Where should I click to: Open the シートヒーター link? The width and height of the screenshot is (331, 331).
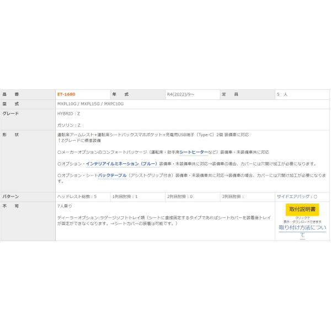pyautogui.click(x=194, y=152)
